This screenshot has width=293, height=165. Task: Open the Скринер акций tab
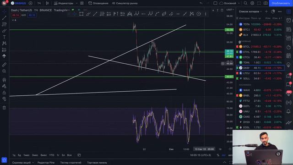[22, 163]
